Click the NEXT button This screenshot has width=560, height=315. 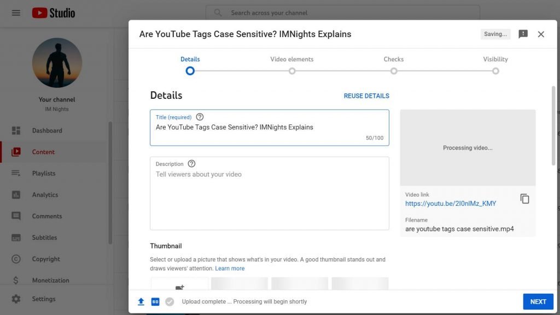[x=538, y=301]
